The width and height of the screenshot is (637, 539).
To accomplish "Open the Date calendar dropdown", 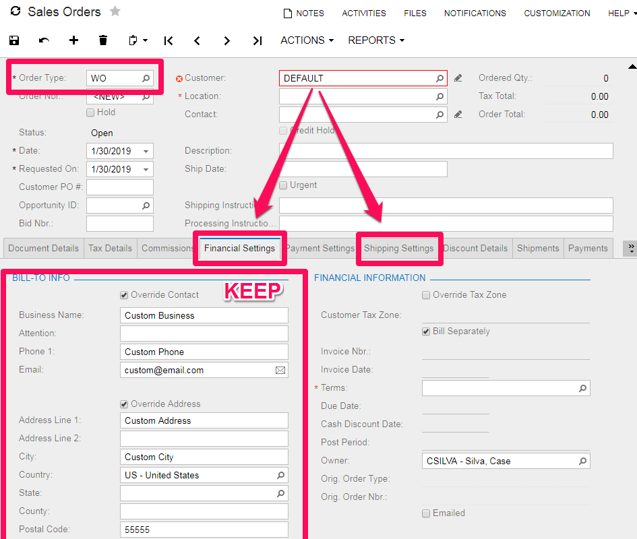I will pyautogui.click(x=146, y=151).
